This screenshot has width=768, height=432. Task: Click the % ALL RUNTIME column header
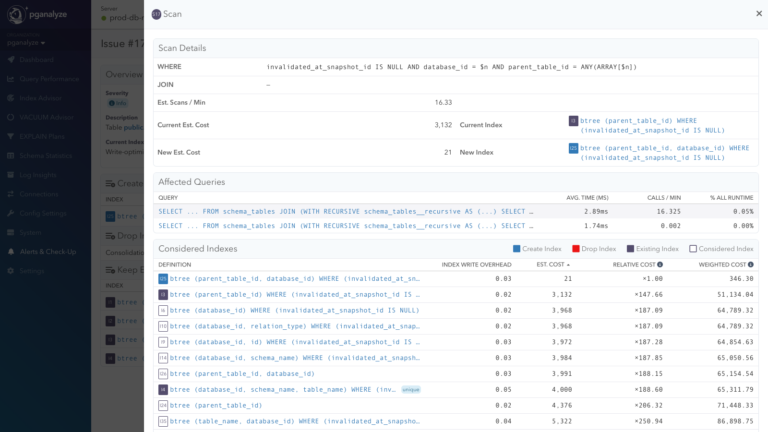[x=732, y=198]
